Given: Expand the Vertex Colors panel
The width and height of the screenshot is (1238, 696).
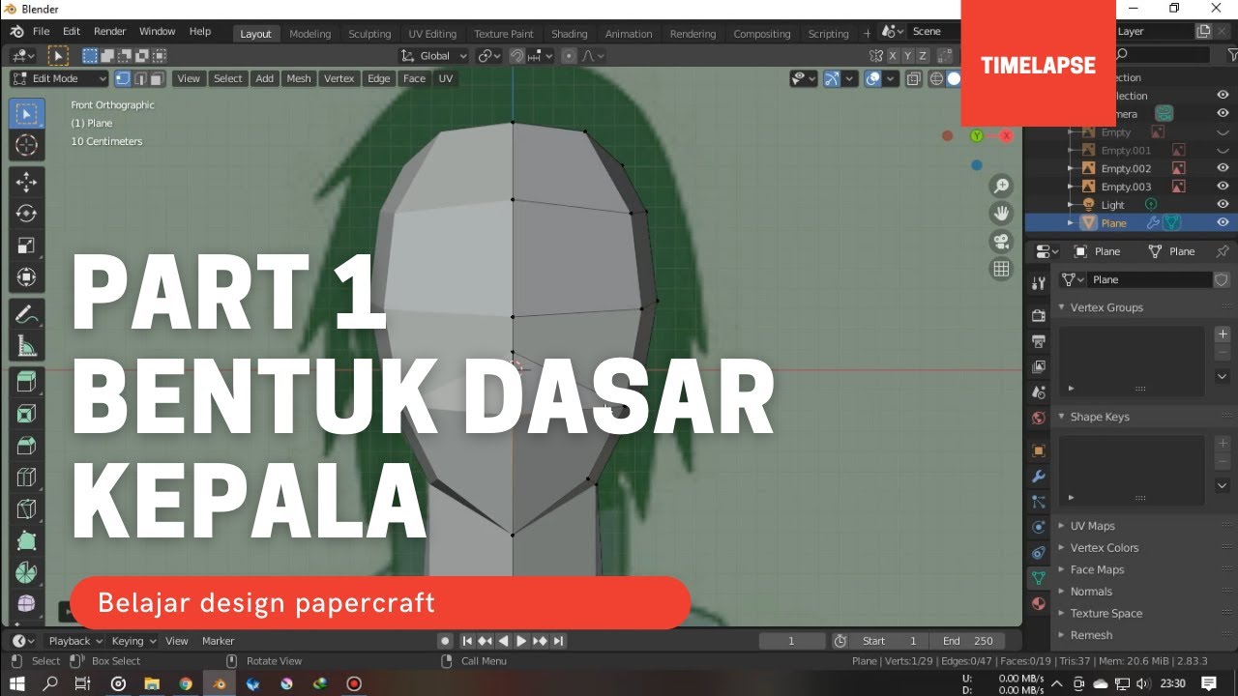Looking at the screenshot, I should click(1061, 547).
